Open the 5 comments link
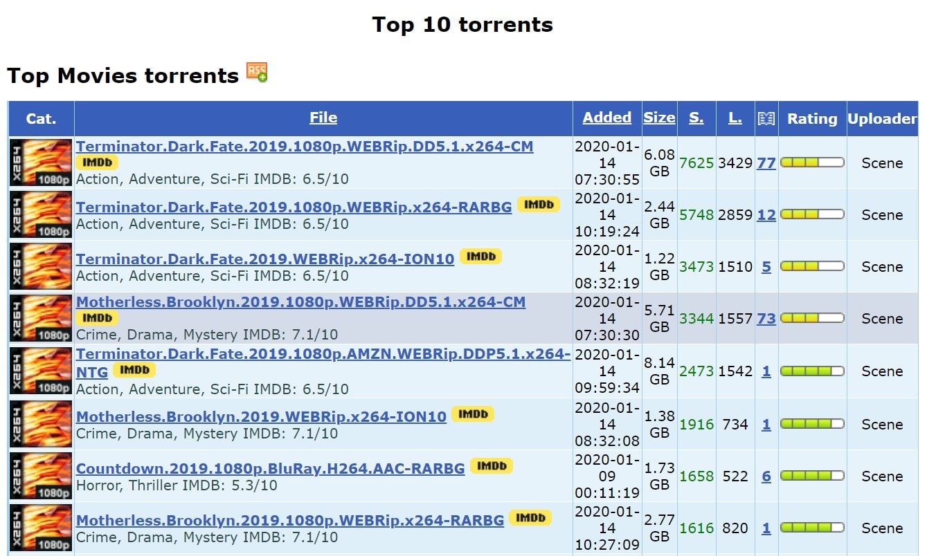Screen dimensions: 927x556 pyautogui.click(x=766, y=267)
